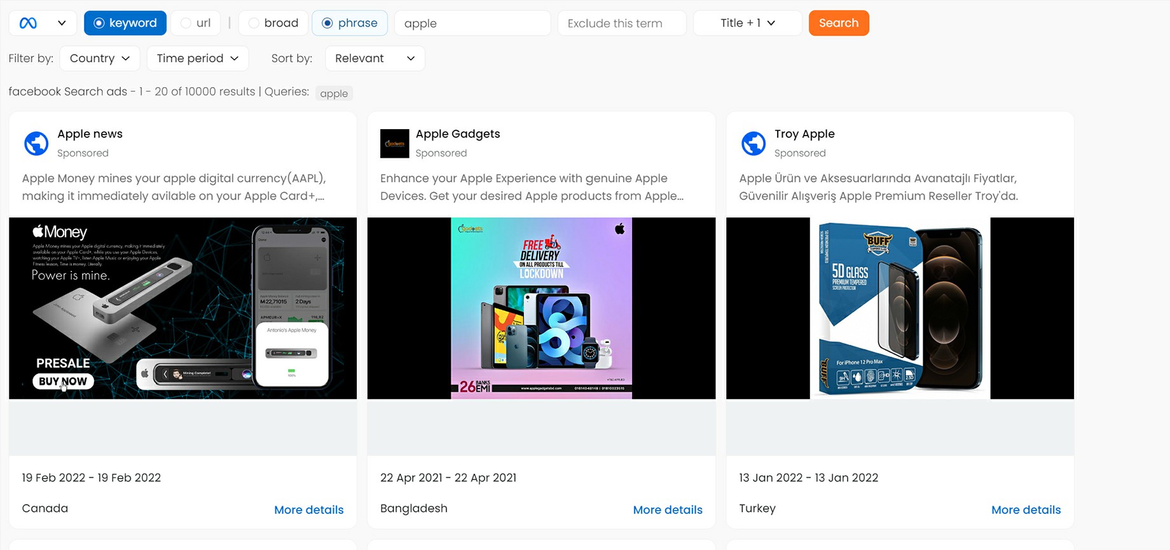This screenshot has width=1170, height=550.
Task: Expand the Country filter dropdown
Action: [100, 58]
